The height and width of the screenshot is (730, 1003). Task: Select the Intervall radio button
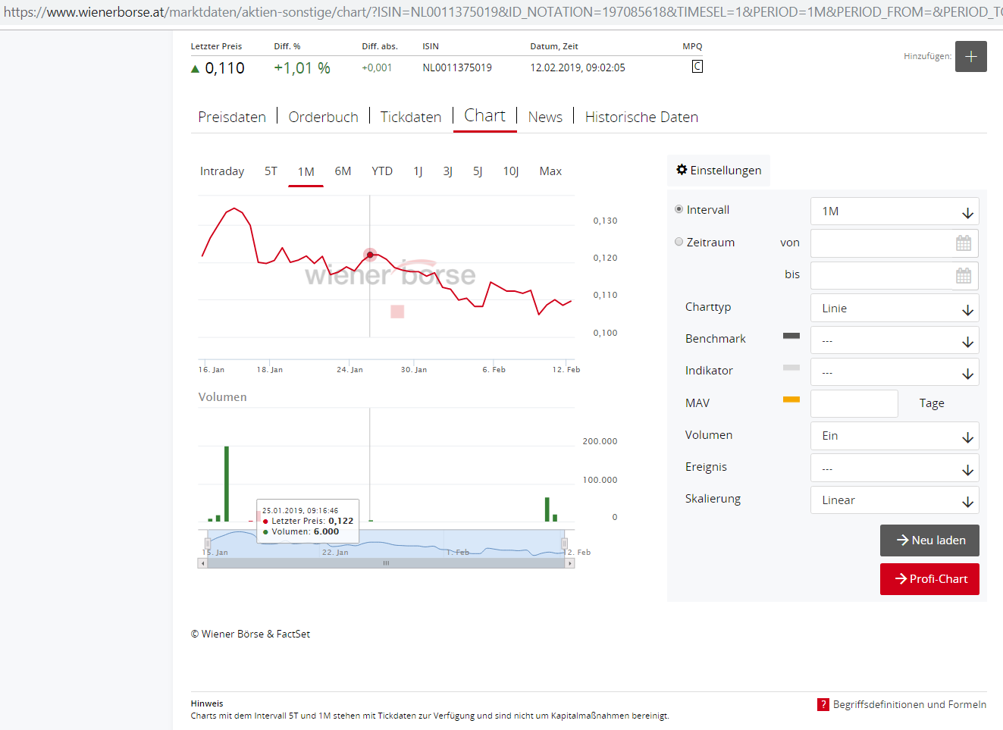[x=679, y=209]
